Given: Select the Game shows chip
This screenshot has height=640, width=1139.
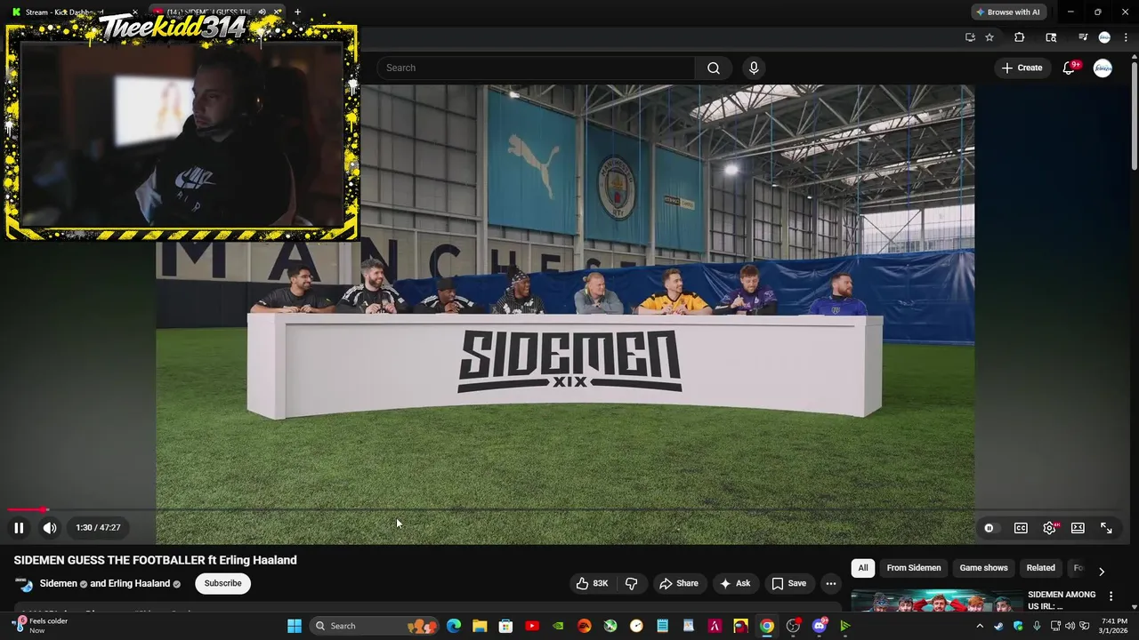Looking at the screenshot, I should (x=983, y=568).
